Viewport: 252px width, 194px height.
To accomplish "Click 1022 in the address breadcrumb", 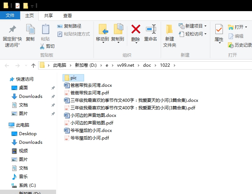I will point(165,65).
